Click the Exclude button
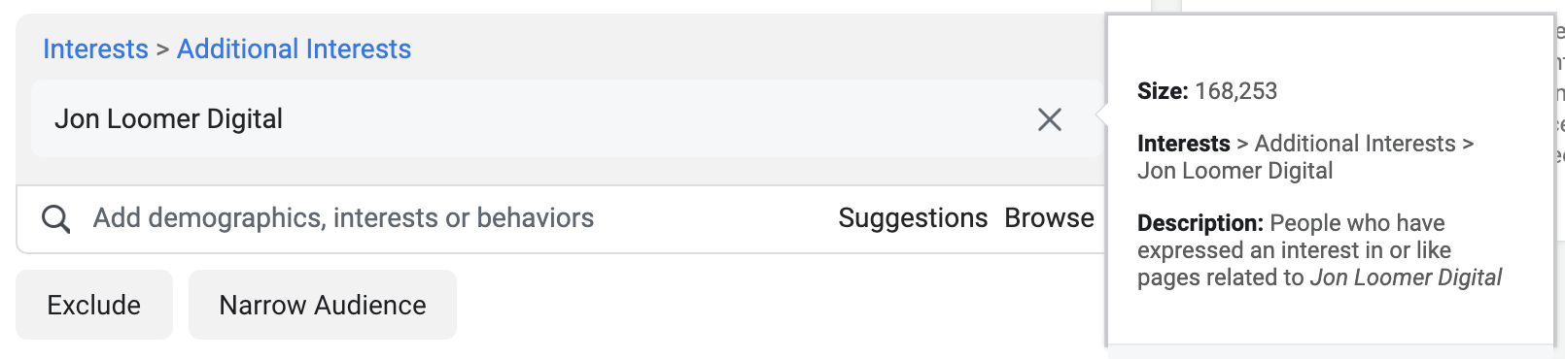1565x359 pixels. tap(94, 305)
